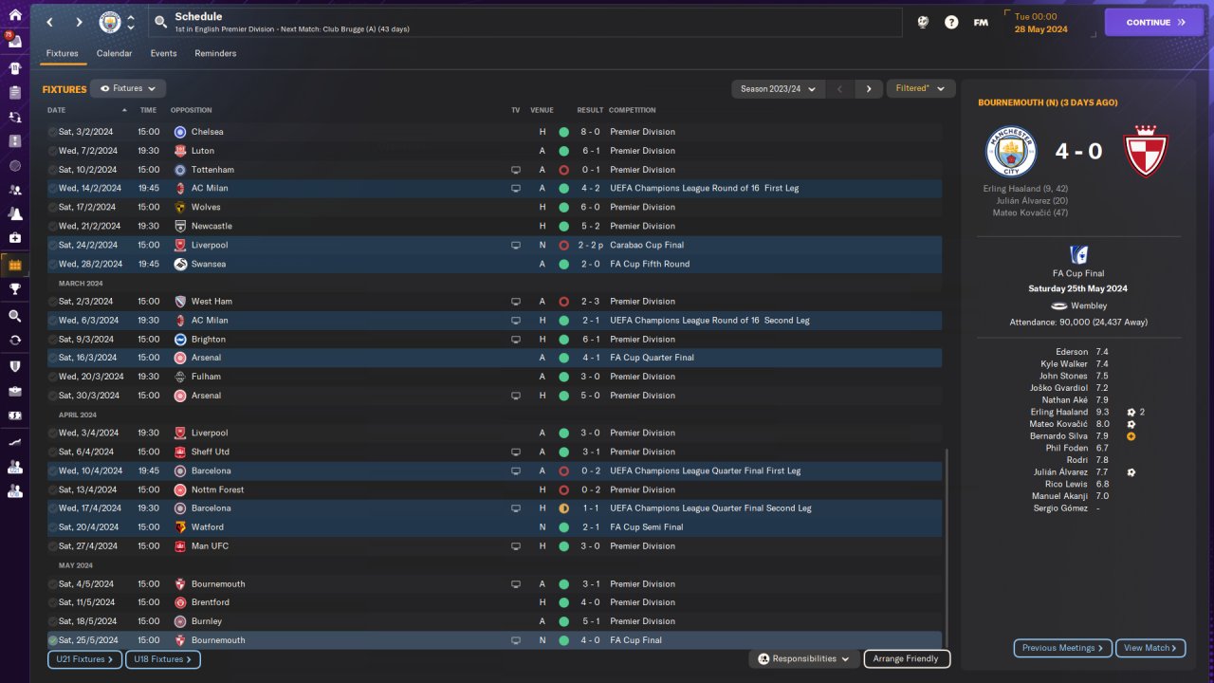
Task: Open U18 Fixtures
Action: [x=163, y=658]
